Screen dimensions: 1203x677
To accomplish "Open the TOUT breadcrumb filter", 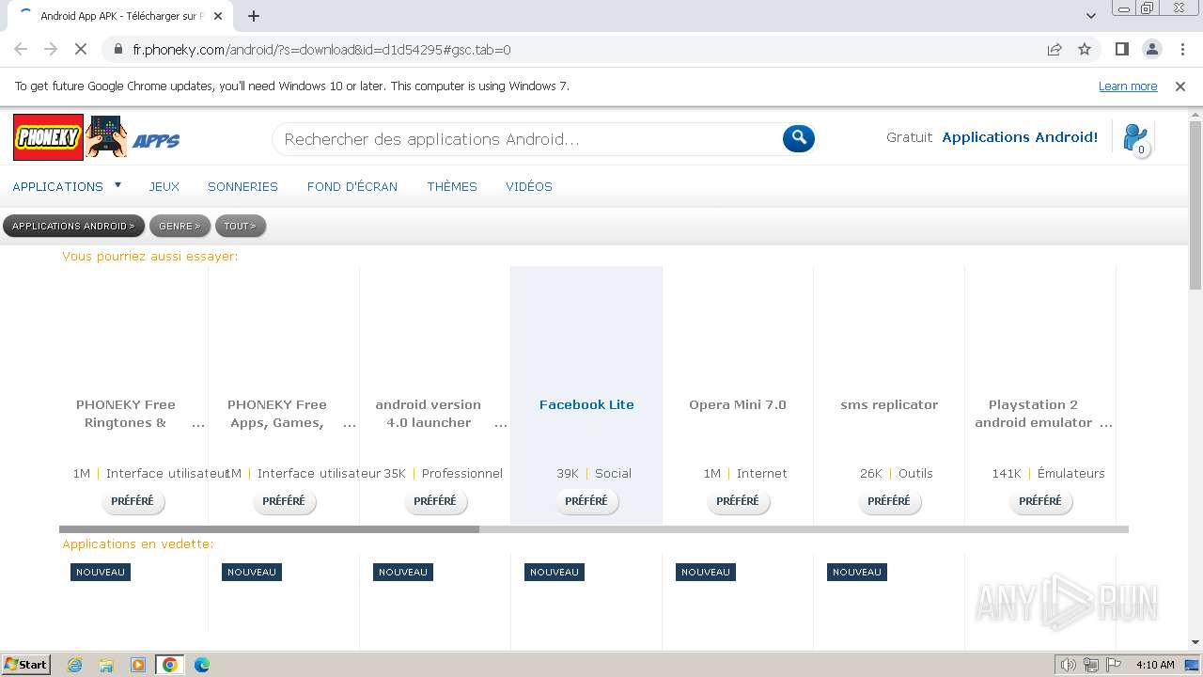I will pos(241,226).
